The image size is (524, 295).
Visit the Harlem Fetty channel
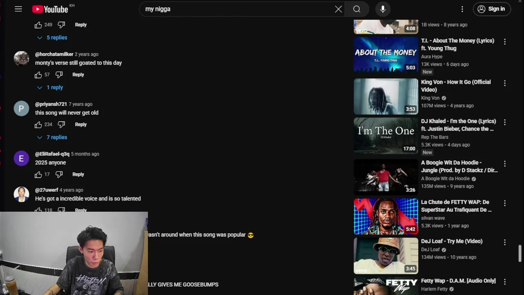click(434, 289)
